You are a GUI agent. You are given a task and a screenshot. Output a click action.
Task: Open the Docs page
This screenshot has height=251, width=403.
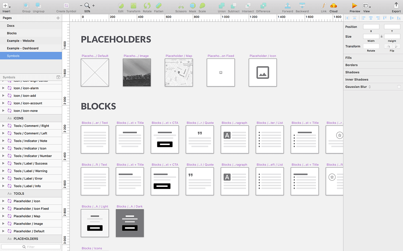coord(31,26)
